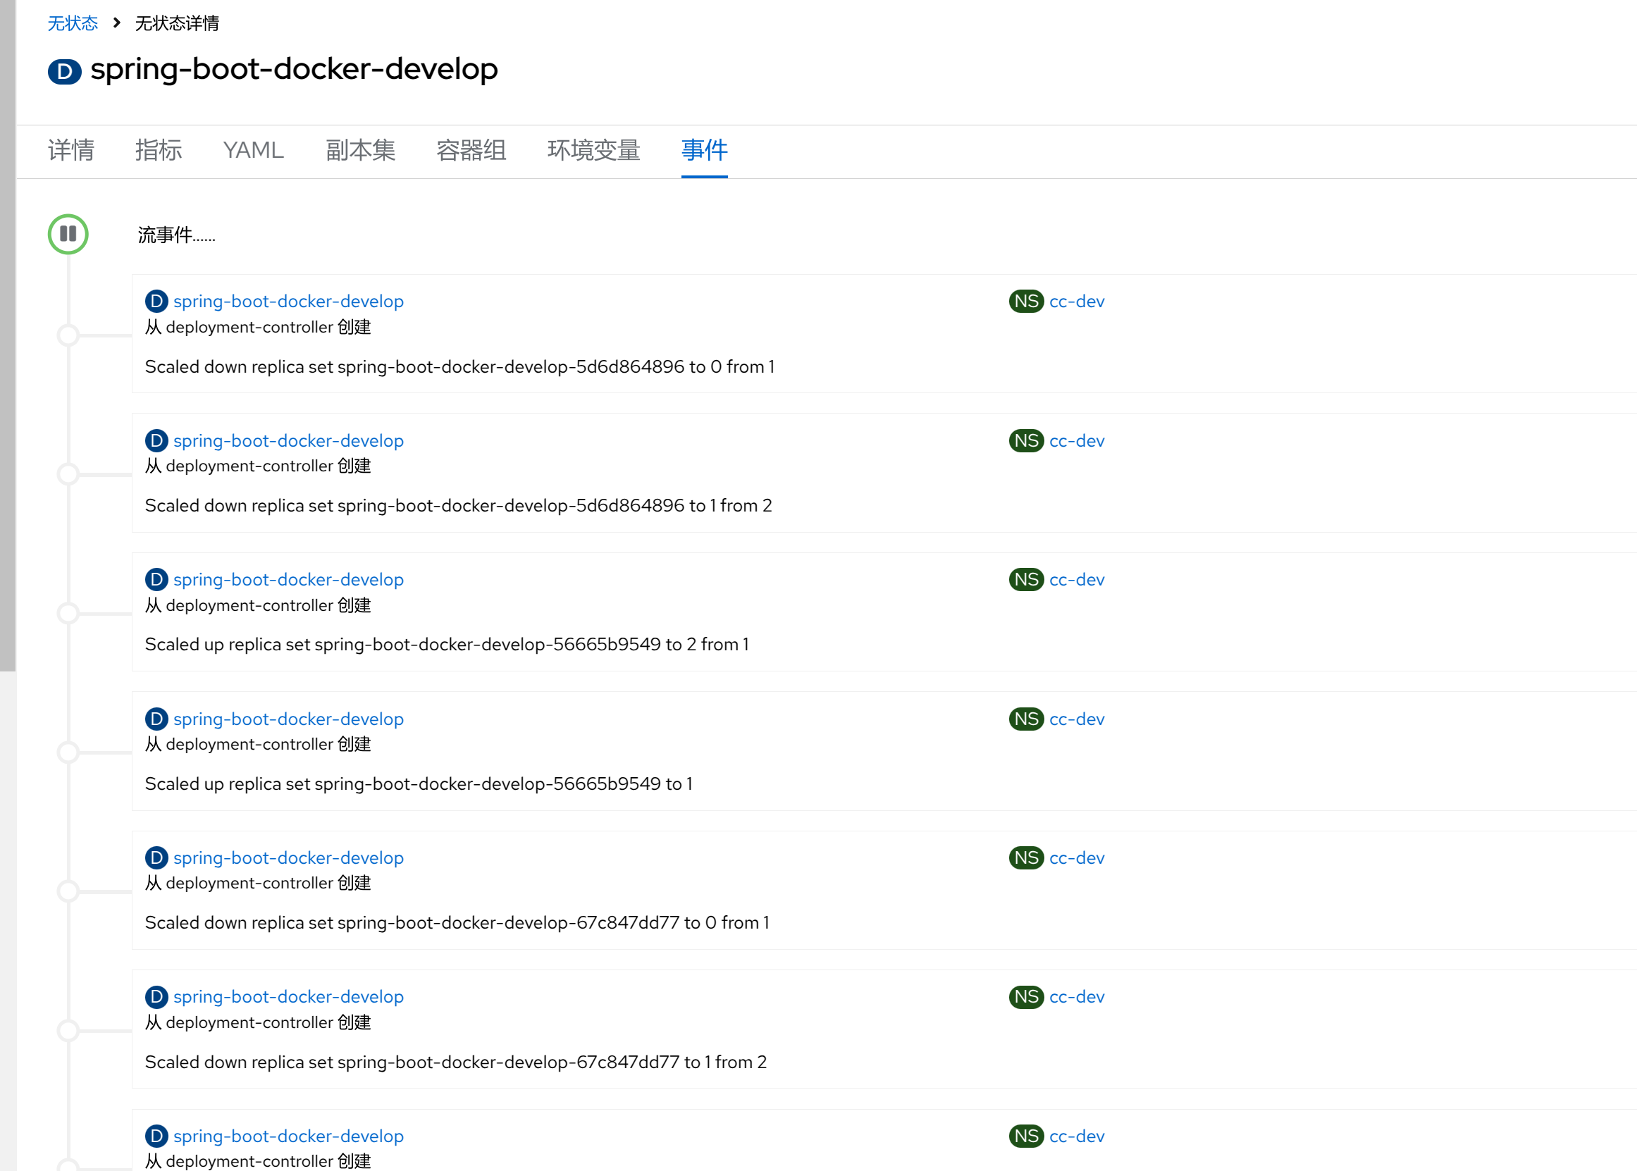Click the D badge beside page title
The height and width of the screenshot is (1171, 1637).
(x=64, y=71)
